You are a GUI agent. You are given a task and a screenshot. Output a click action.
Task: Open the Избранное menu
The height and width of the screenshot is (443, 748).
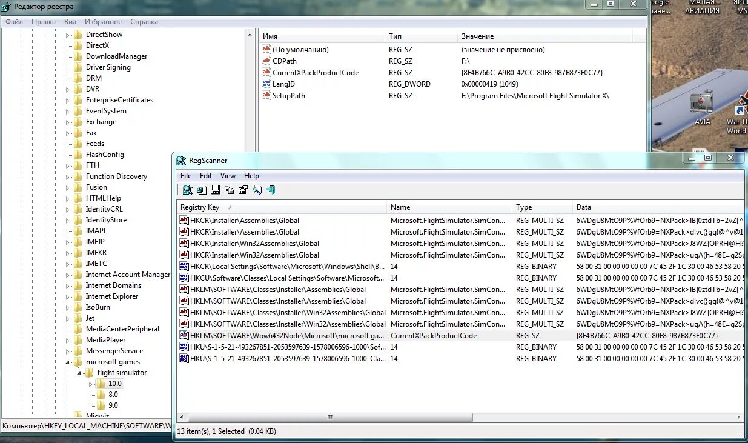(103, 22)
